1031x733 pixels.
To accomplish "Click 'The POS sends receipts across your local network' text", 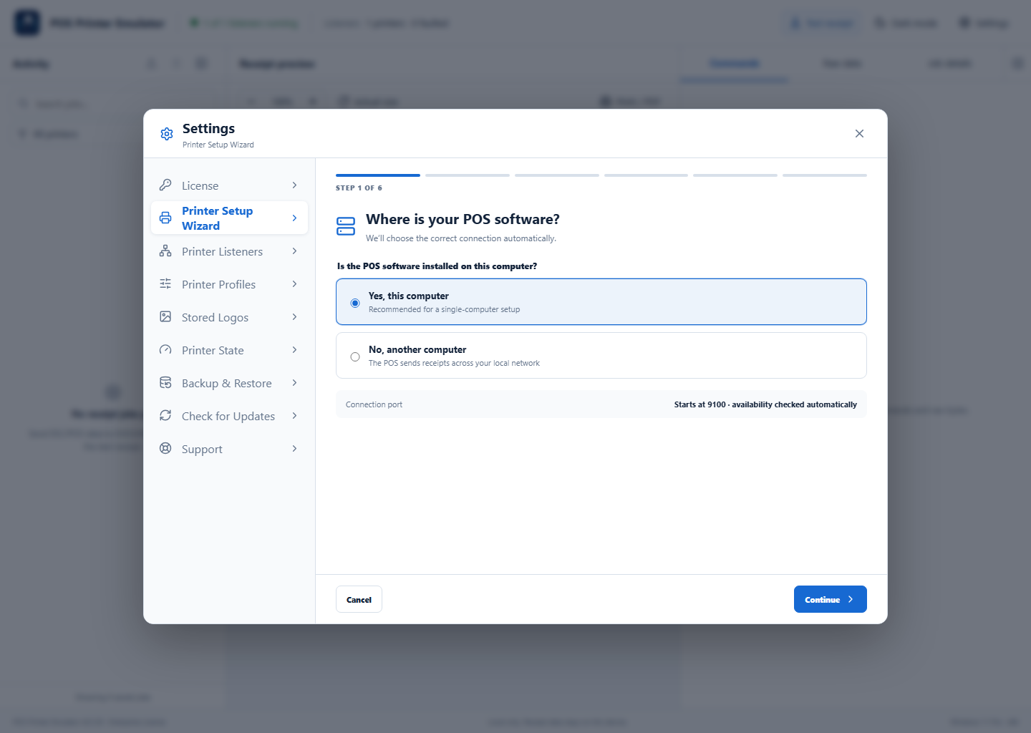I will (x=454, y=363).
